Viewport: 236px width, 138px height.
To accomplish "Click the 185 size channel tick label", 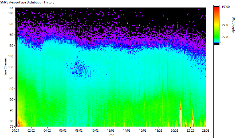I will click(x=10, y=8).
